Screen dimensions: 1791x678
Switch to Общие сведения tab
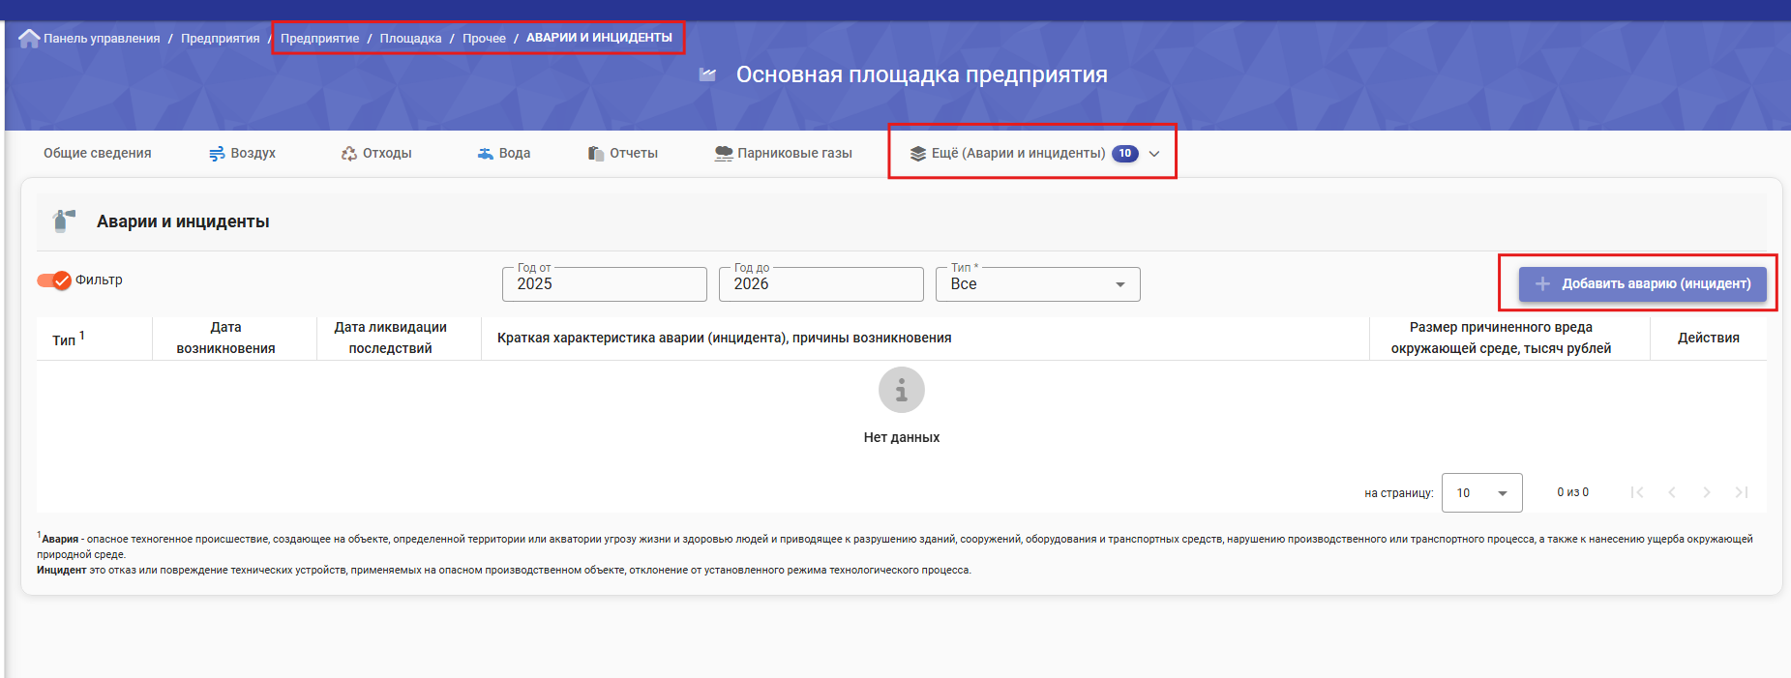pos(98,153)
